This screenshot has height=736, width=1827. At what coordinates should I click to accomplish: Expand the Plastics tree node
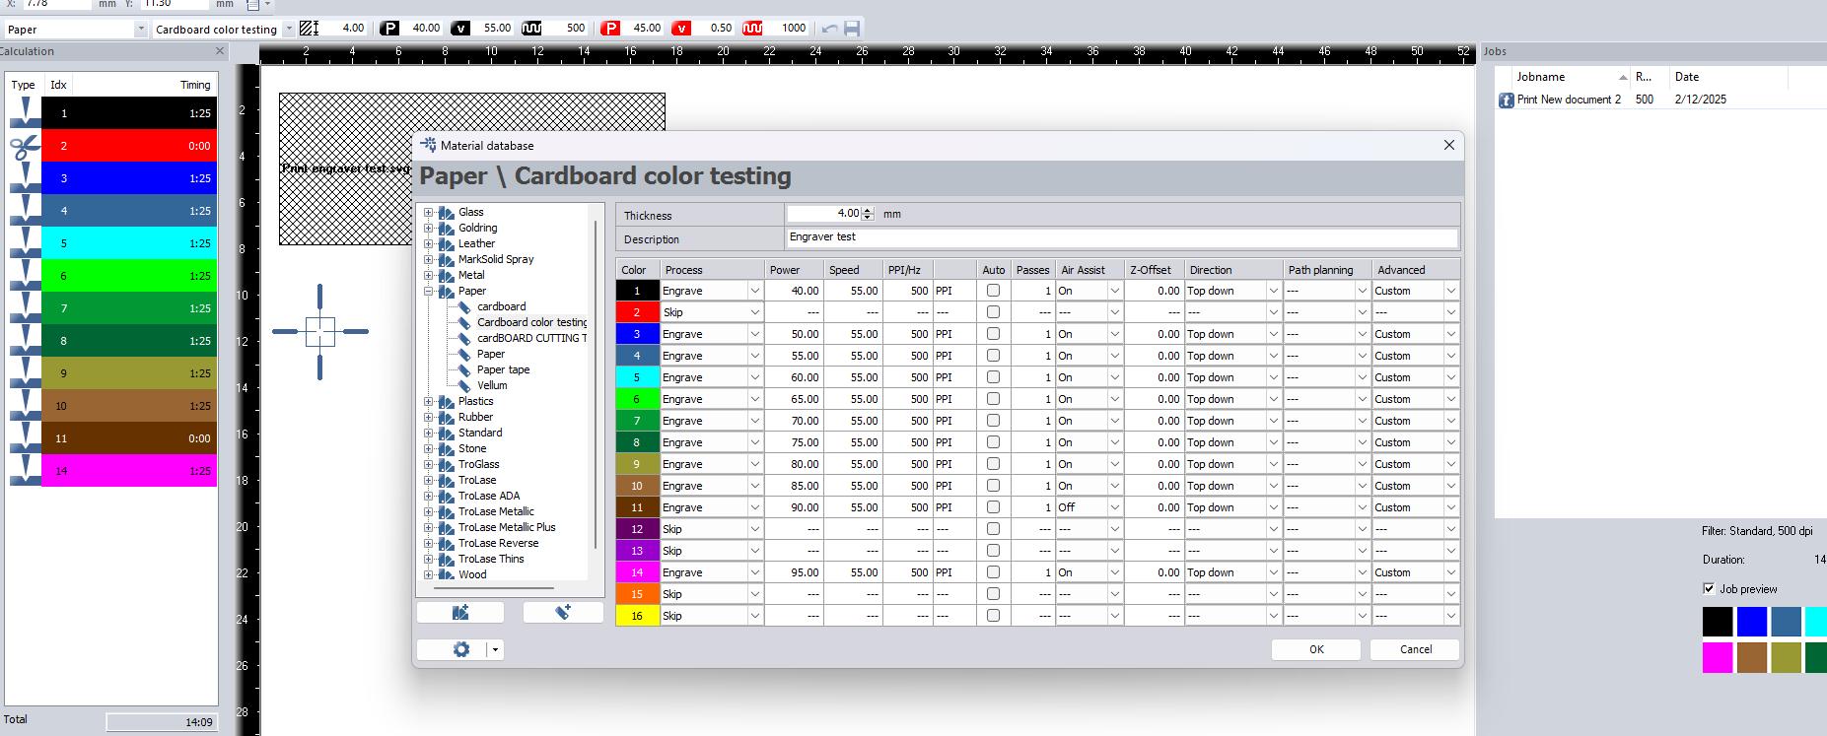[x=429, y=401]
